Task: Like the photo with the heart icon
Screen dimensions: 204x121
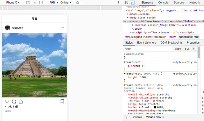Action: pos(7,101)
